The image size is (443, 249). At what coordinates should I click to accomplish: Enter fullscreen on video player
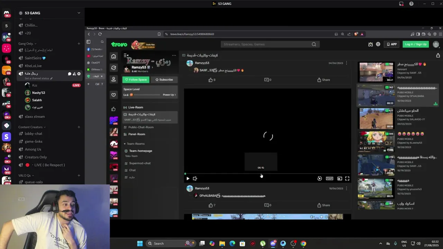click(347, 178)
